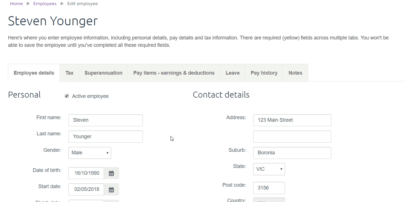416x202 pixels.
Task: Open the Notes tab
Action: [x=295, y=73]
